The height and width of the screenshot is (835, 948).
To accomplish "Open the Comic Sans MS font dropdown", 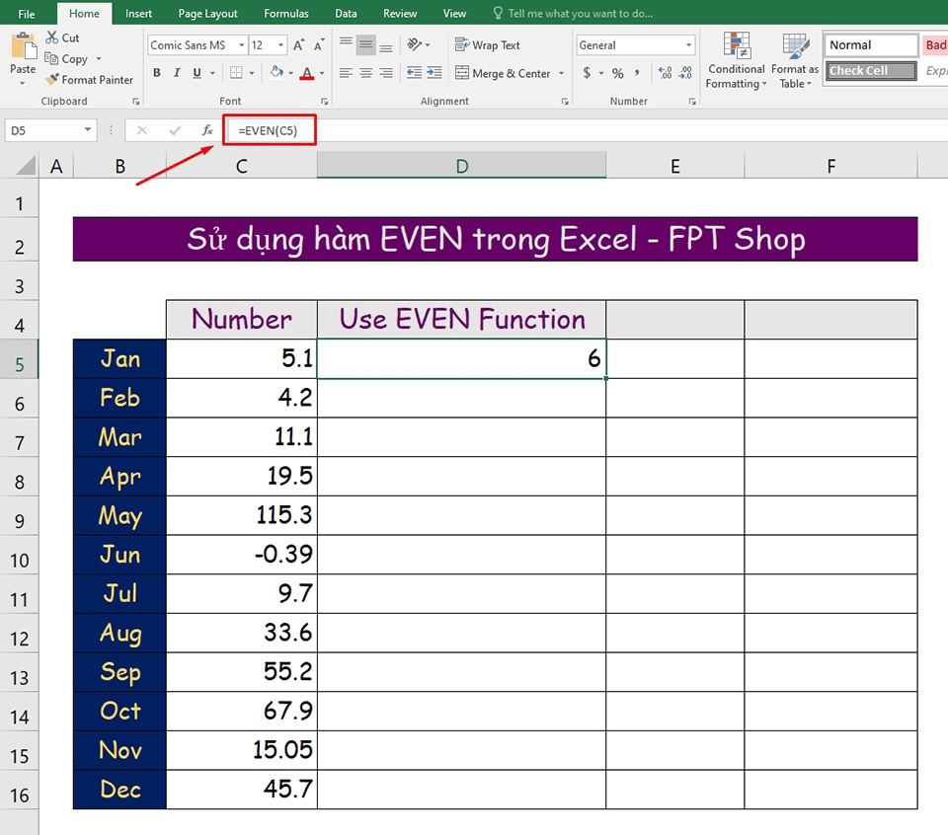I will pos(242,44).
